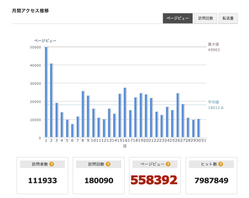Screen dimensions: 249x198
Task: Open help icon in ページビュー card
Action: click(x=168, y=164)
